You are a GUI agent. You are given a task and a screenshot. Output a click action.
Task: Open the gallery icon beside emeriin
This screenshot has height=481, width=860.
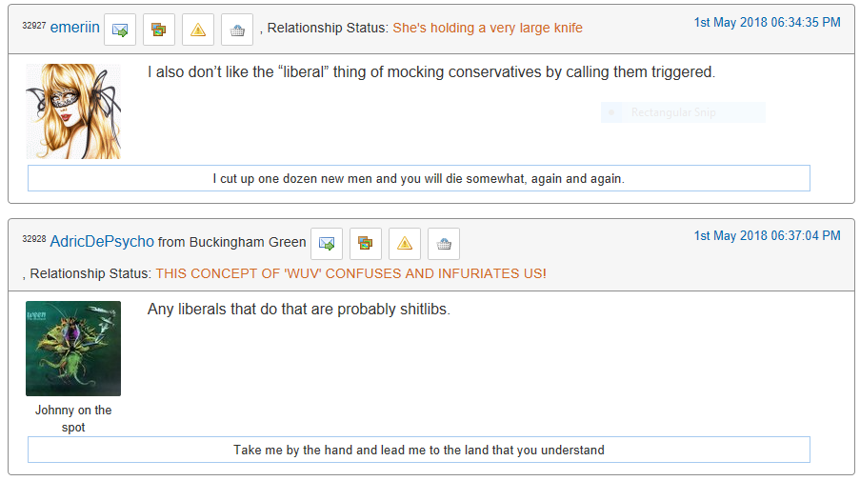coord(158,30)
